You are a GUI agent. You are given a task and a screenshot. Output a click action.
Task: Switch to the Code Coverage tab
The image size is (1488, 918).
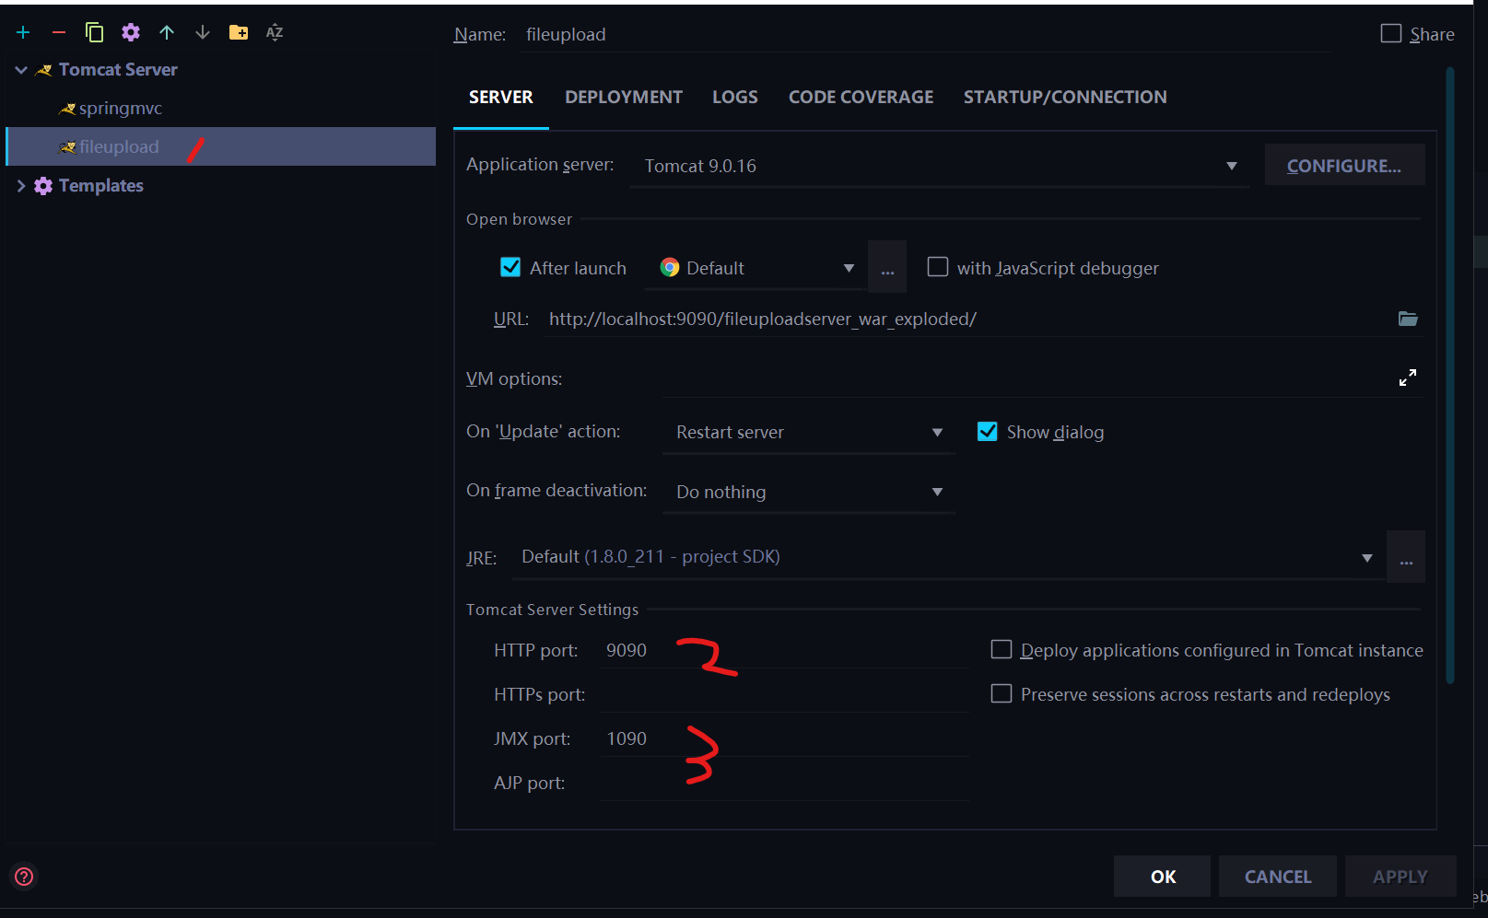click(861, 98)
